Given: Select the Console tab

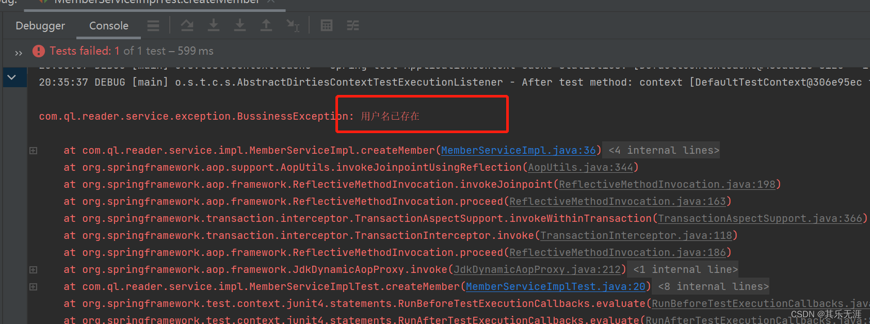Looking at the screenshot, I should 109,26.
